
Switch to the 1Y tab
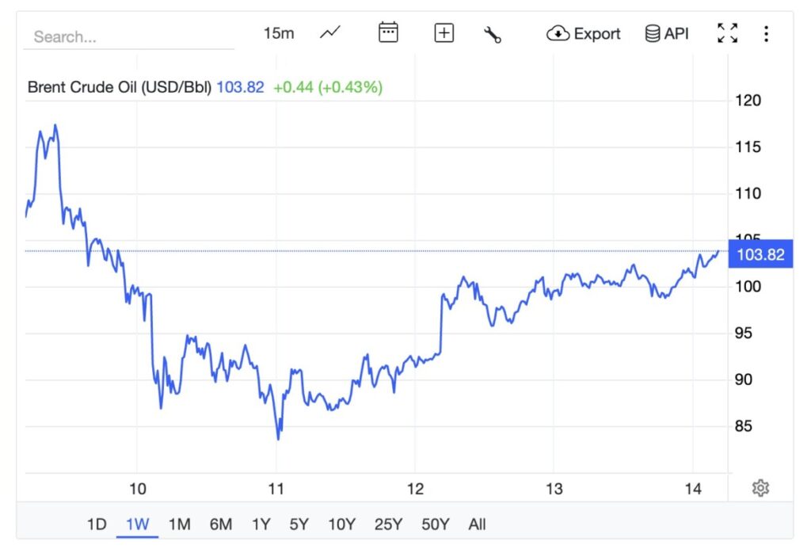click(261, 524)
